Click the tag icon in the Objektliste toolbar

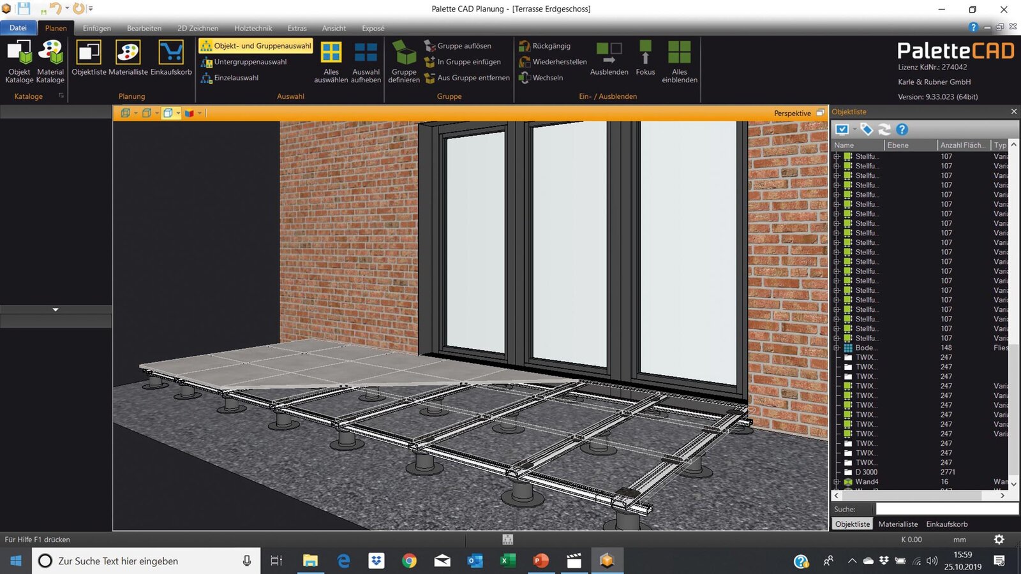point(866,129)
